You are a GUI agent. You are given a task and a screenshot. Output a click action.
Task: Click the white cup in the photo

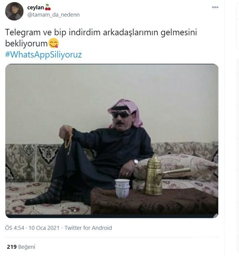(122, 189)
